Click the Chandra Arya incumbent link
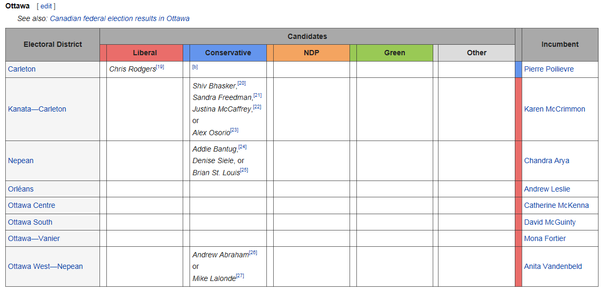608x291 pixels. click(546, 161)
